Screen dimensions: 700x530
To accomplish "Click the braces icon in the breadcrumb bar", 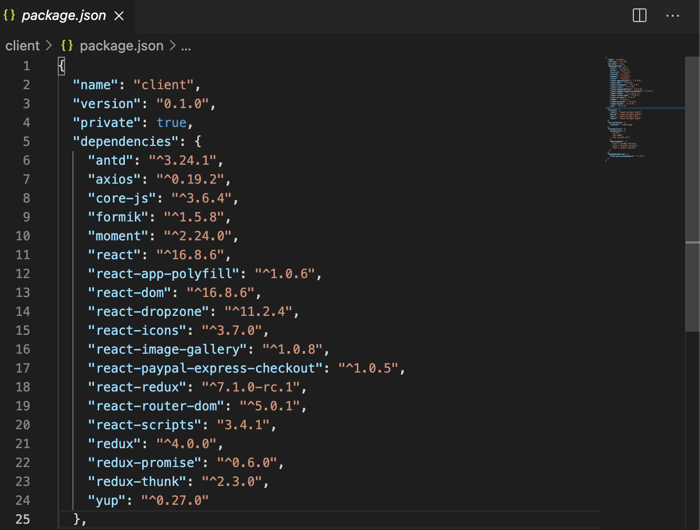I will point(67,46).
